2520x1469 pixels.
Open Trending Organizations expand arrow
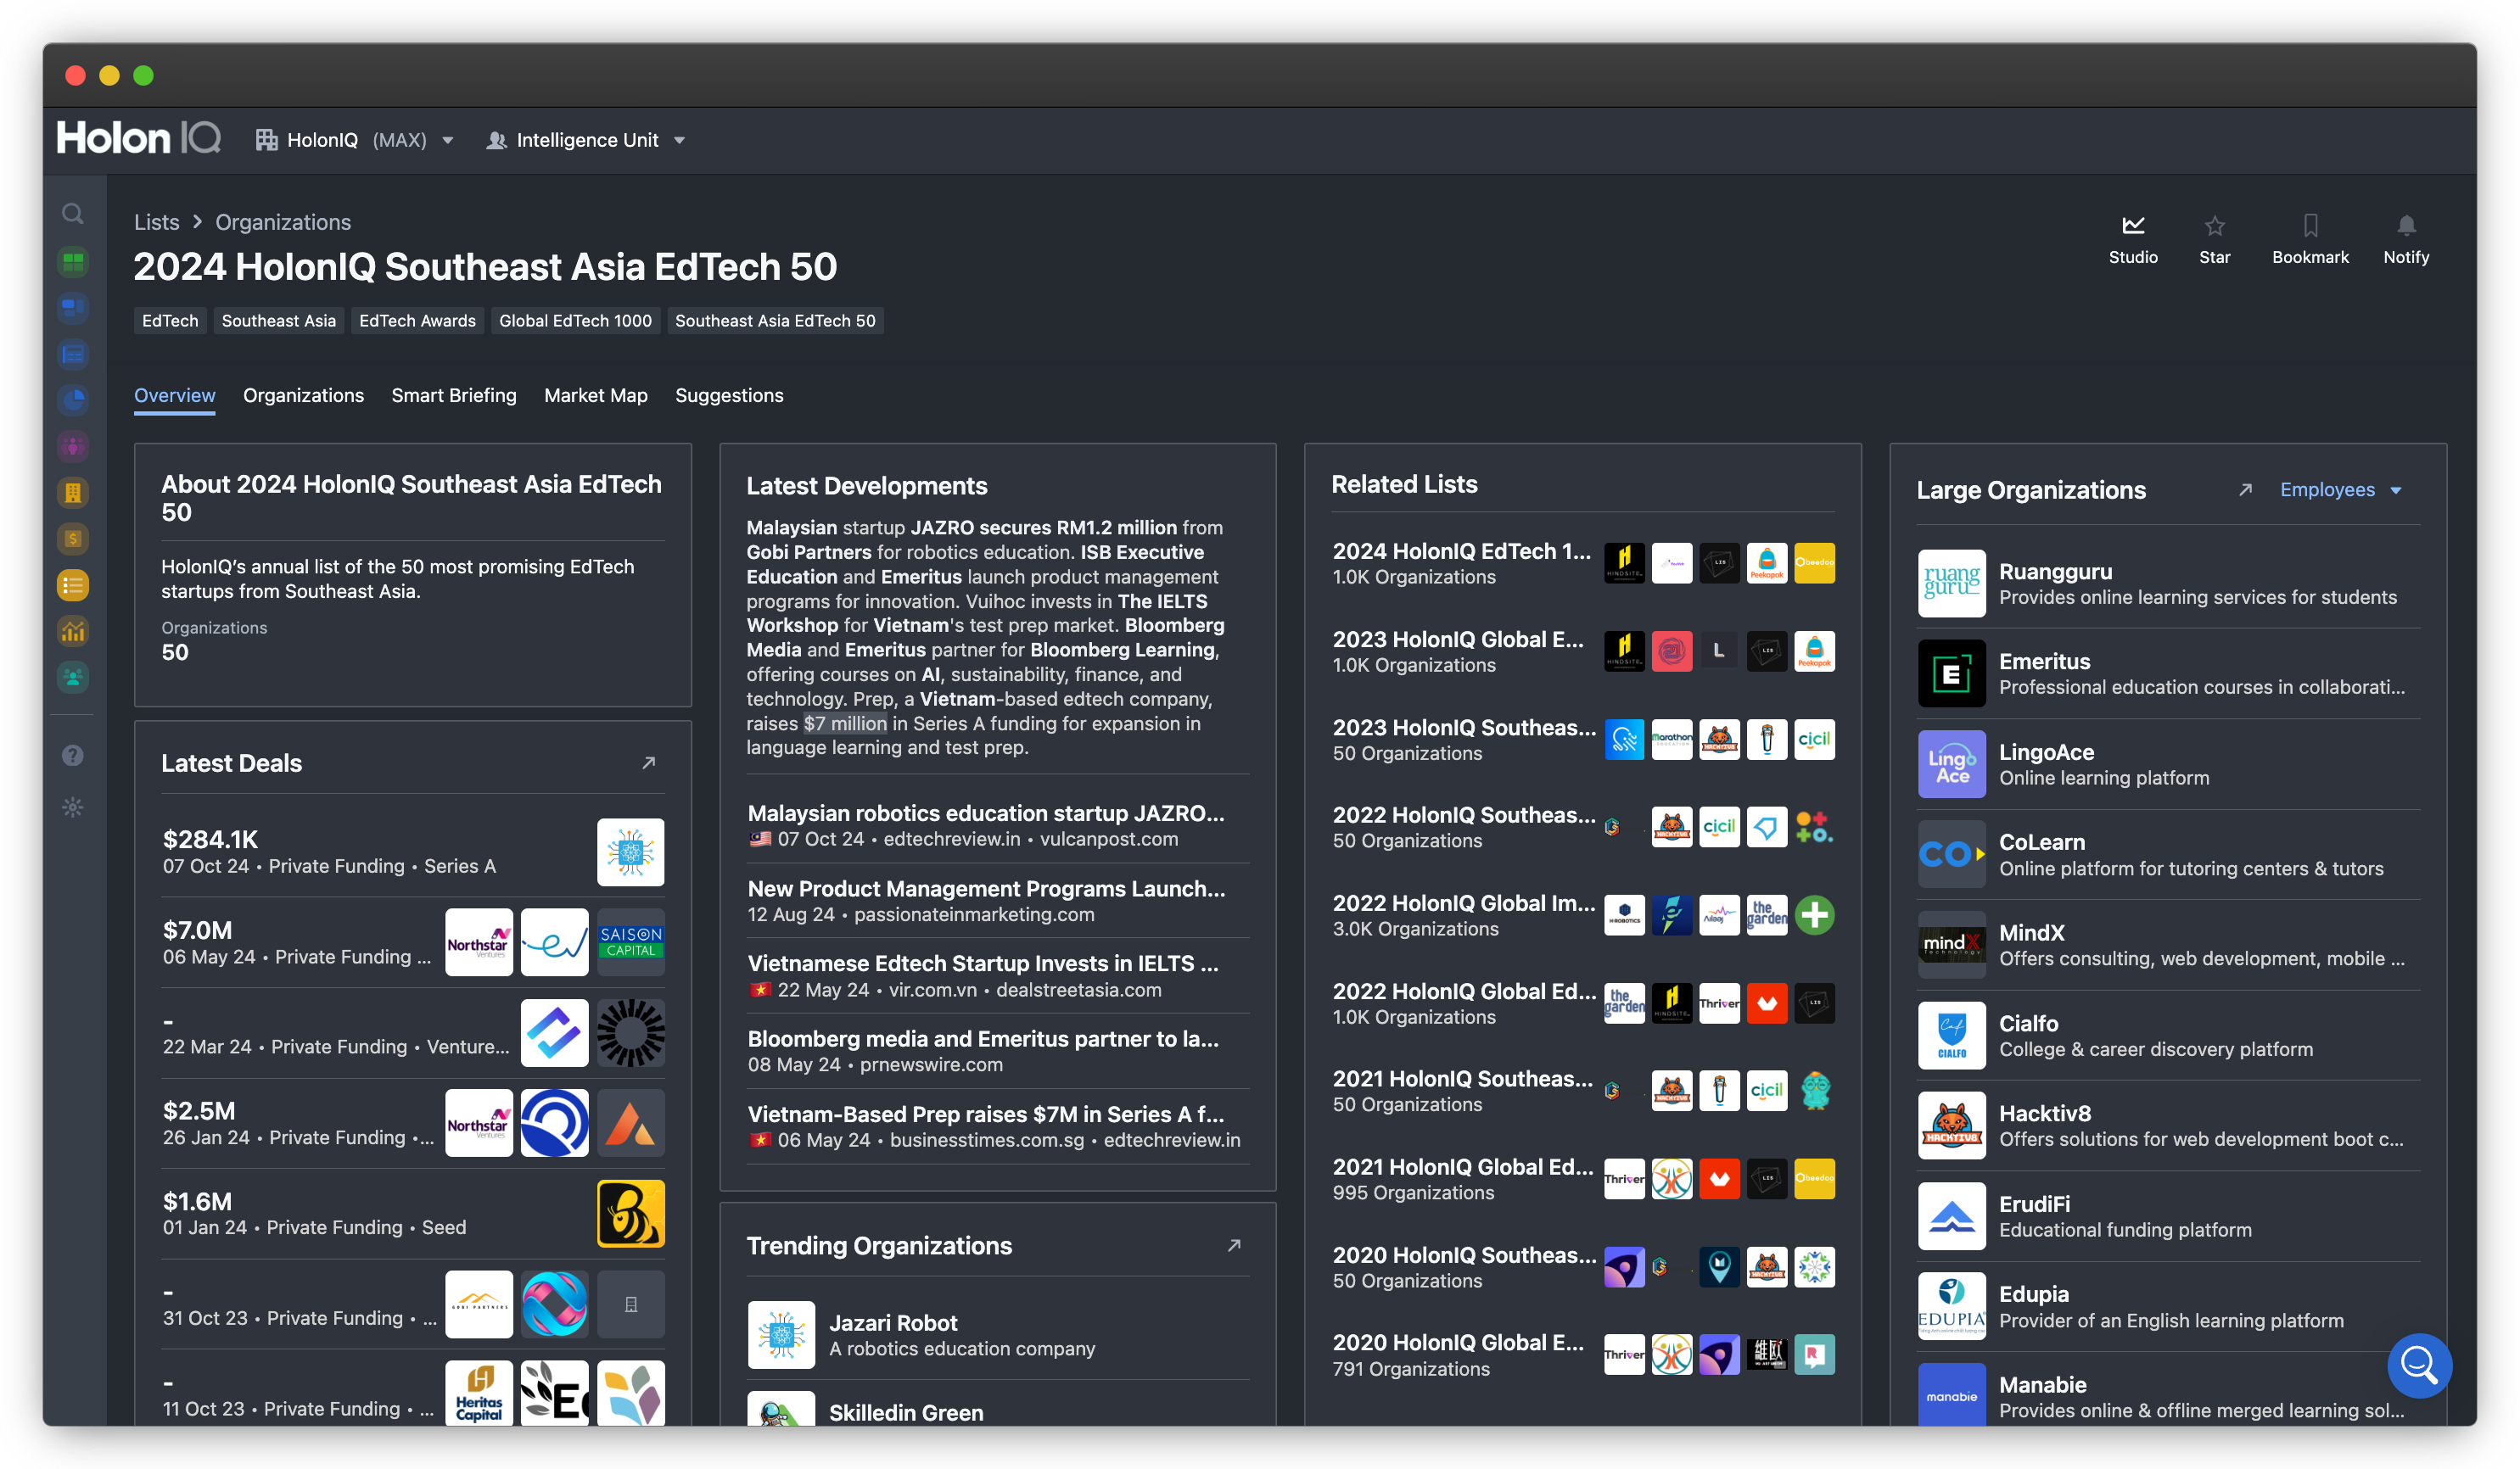click(1233, 1246)
